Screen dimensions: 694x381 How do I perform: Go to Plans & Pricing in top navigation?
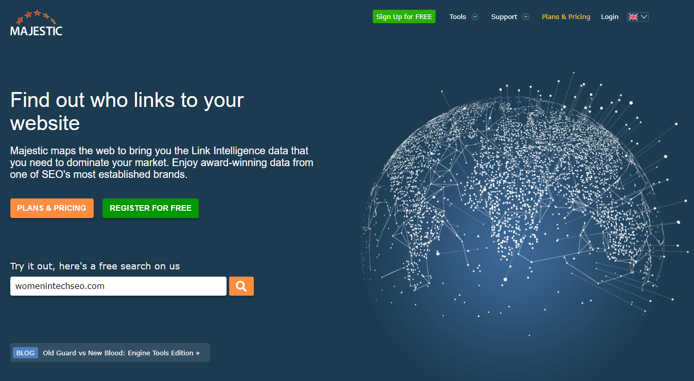(x=566, y=17)
